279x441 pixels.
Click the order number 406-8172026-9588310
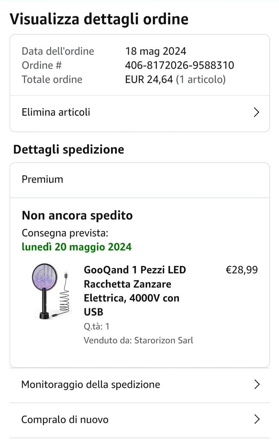(x=179, y=65)
